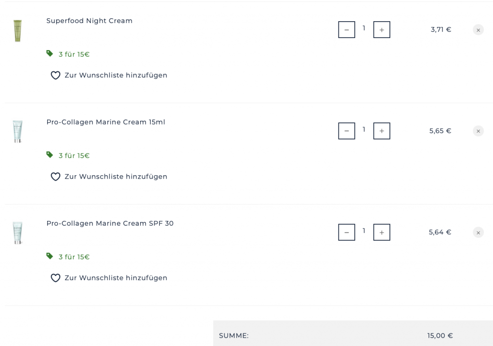
Task: Open Superfood Night Cream product title
Action: coord(89,21)
